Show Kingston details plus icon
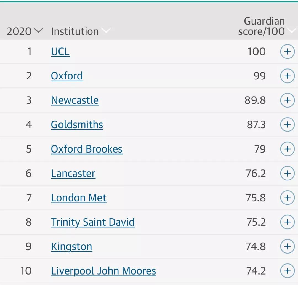298x285 pixels. coord(287,246)
